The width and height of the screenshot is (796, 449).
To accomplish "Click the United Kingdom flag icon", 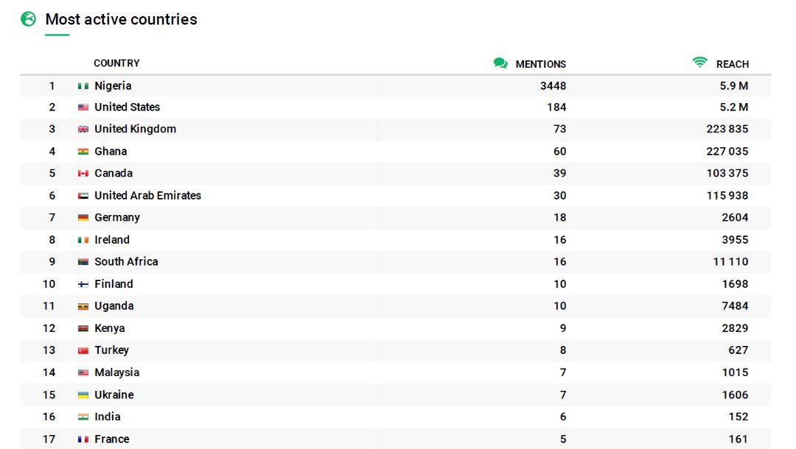I will pos(83,130).
